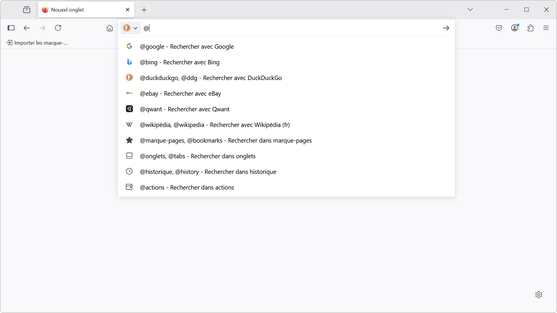Maximize the Firefox window

click(527, 10)
